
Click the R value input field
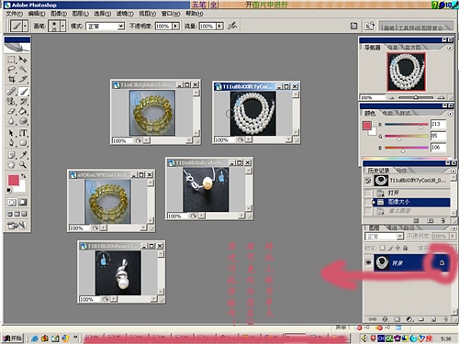pyautogui.click(x=438, y=124)
